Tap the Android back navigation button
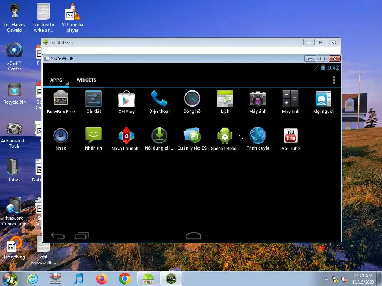Image resolution: width=382 pixels, height=286 pixels. (x=58, y=236)
